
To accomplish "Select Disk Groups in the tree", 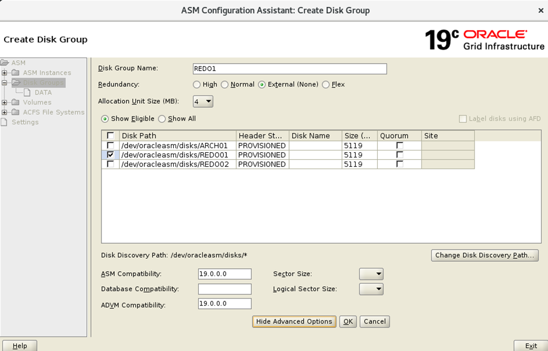I will (x=43, y=83).
